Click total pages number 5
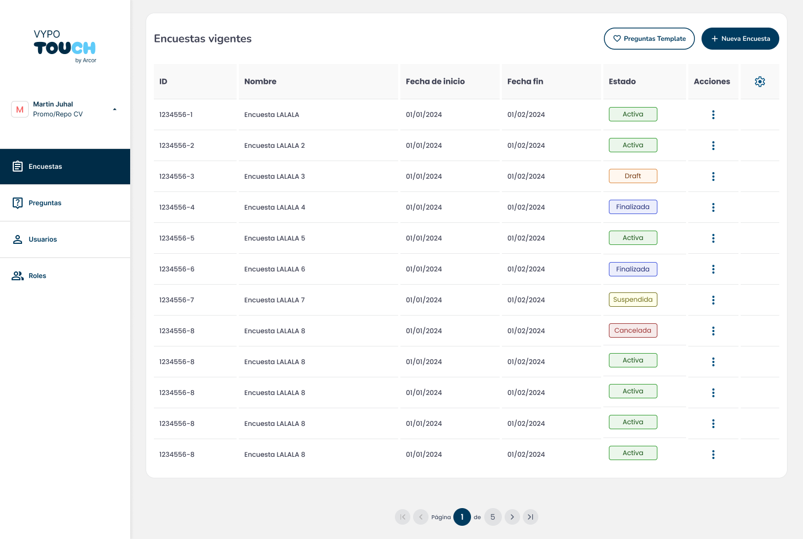 tap(493, 517)
